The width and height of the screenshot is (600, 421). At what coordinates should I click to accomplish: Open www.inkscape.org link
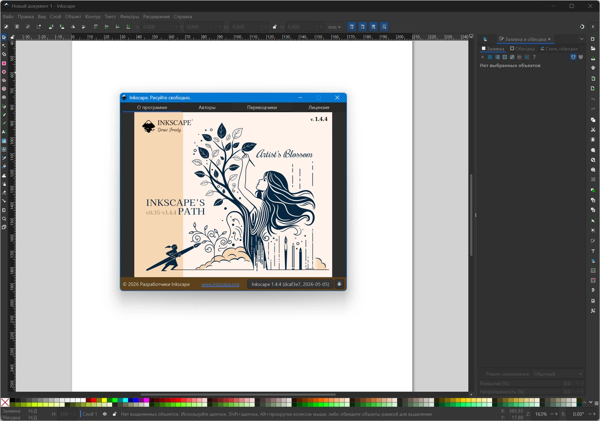[x=220, y=284]
